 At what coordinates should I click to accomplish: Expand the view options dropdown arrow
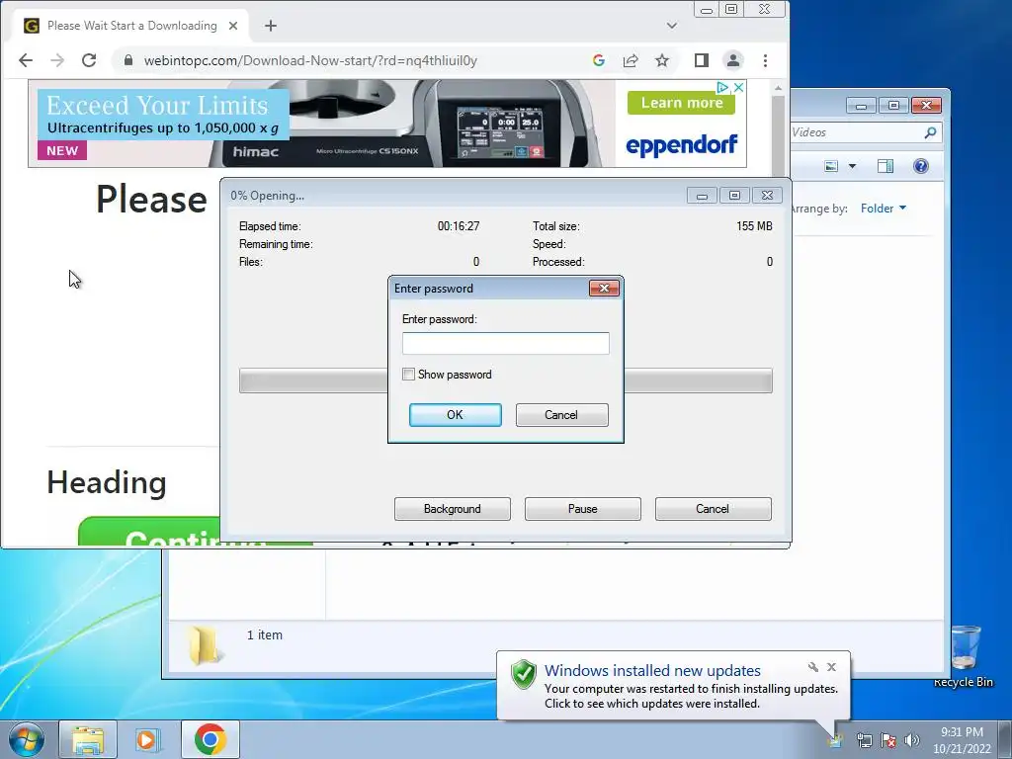[x=852, y=166]
